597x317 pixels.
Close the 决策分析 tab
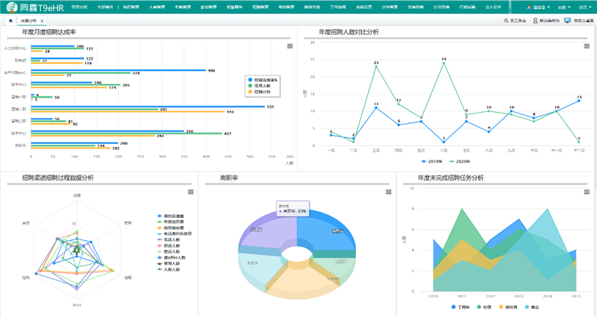(x=42, y=20)
